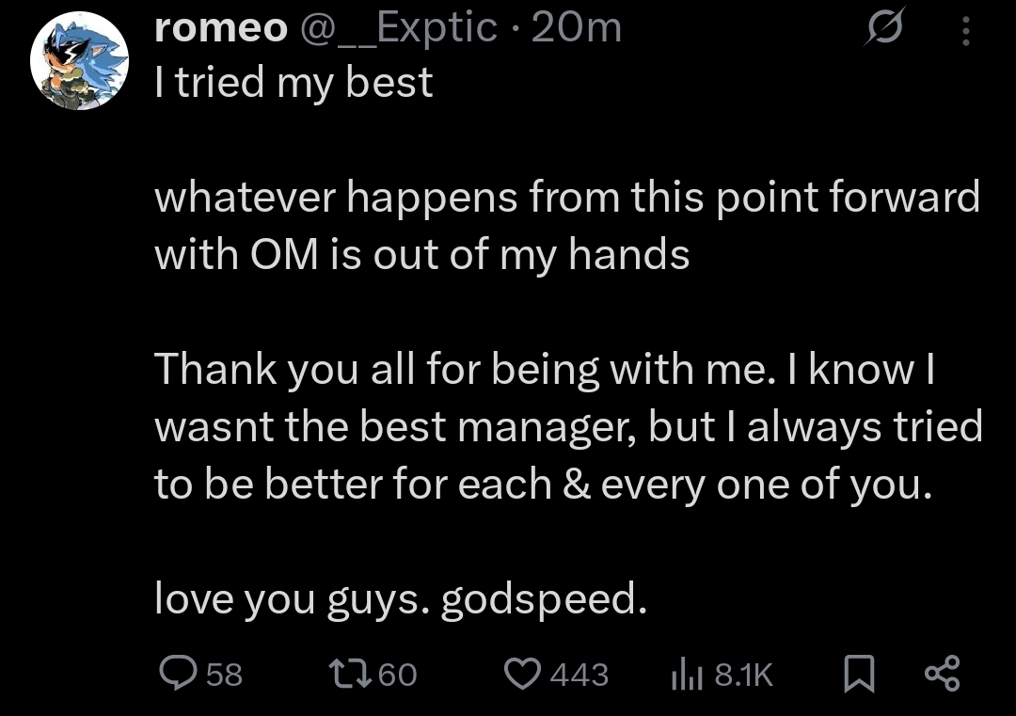Click the reply speech bubble icon

(177, 673)
